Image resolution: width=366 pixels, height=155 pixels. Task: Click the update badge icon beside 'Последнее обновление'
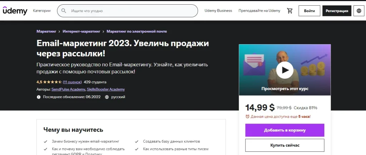39,97
